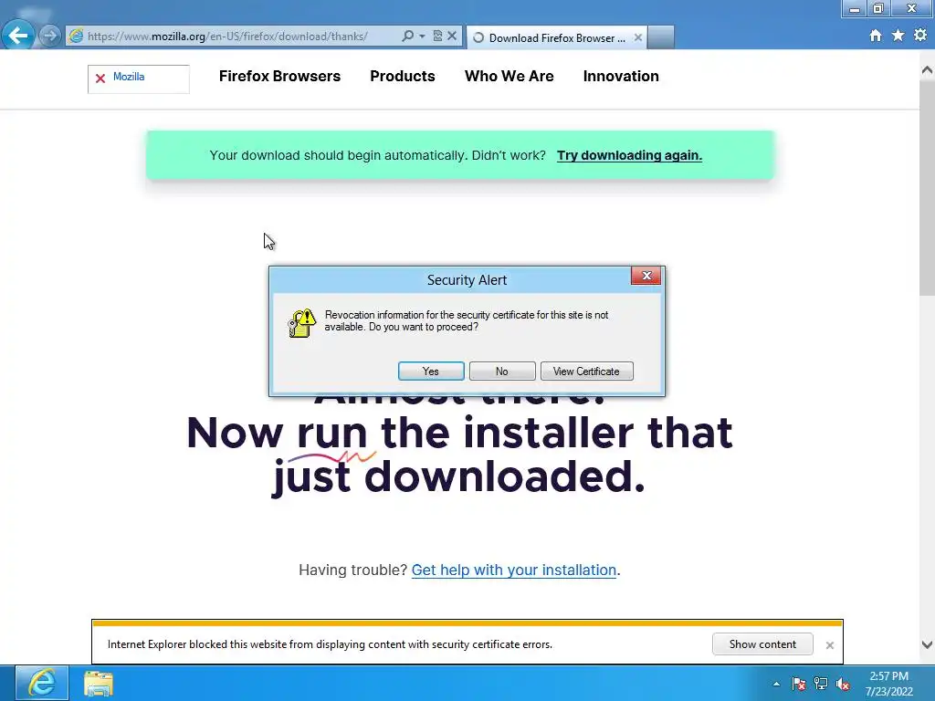Click the Show content button
The width and height of the screenshot is (935, 701).
[762, 643]
